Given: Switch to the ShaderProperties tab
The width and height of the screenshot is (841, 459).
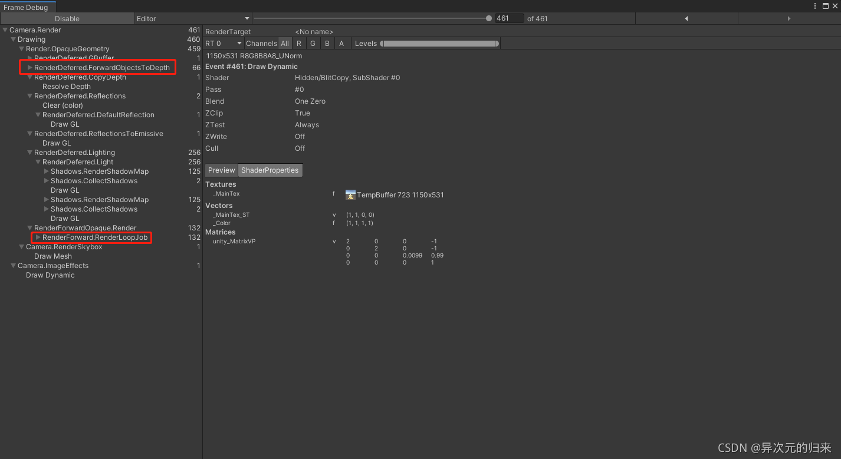Looking at the screenshot, I should coord(270,170).
